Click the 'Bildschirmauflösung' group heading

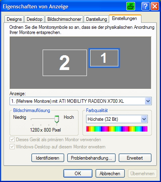tap(31, 110)
